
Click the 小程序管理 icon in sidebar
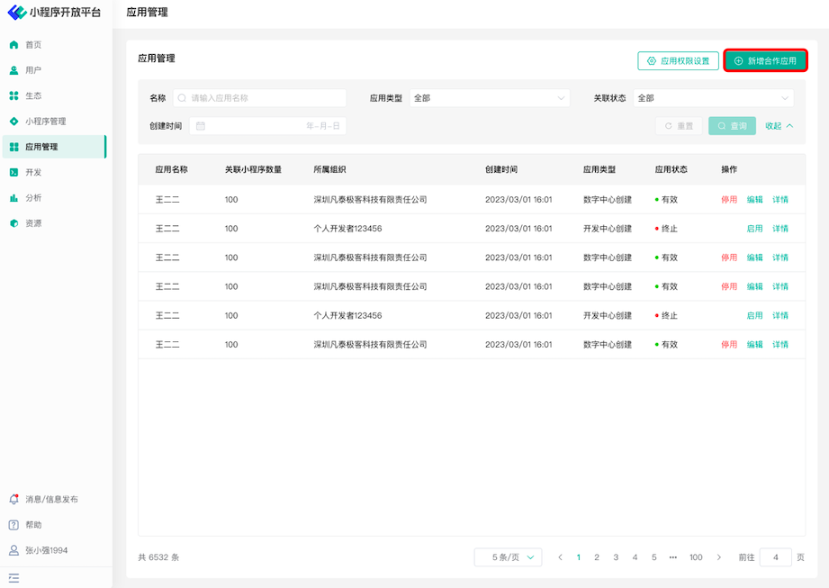pos(14,122)
